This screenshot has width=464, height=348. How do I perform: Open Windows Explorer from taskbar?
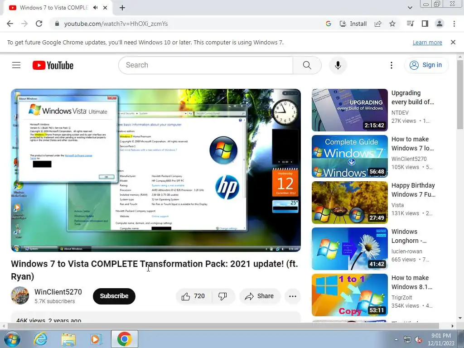(68, 339)
